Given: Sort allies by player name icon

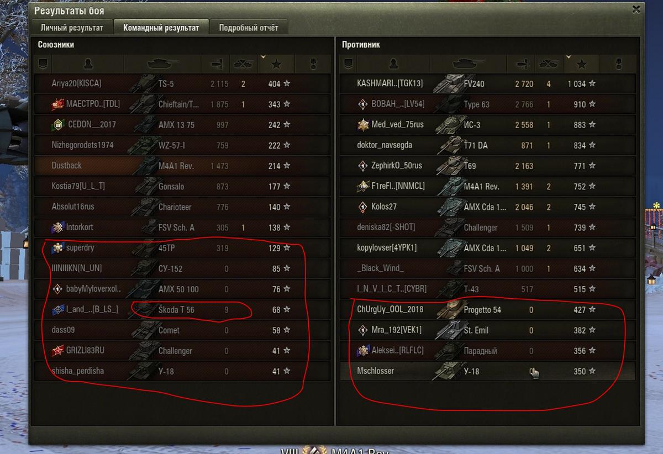Looking at the screenshot, I should pyautogui.click(x=88, y=65).
